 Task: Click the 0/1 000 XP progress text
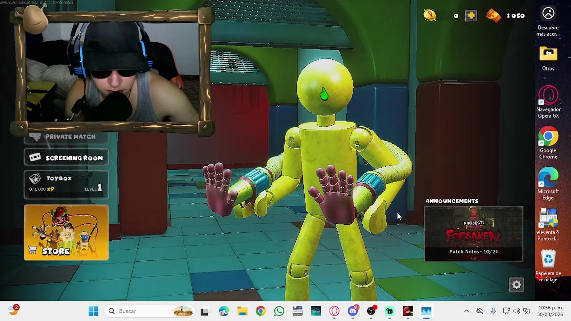click(42, 189)
